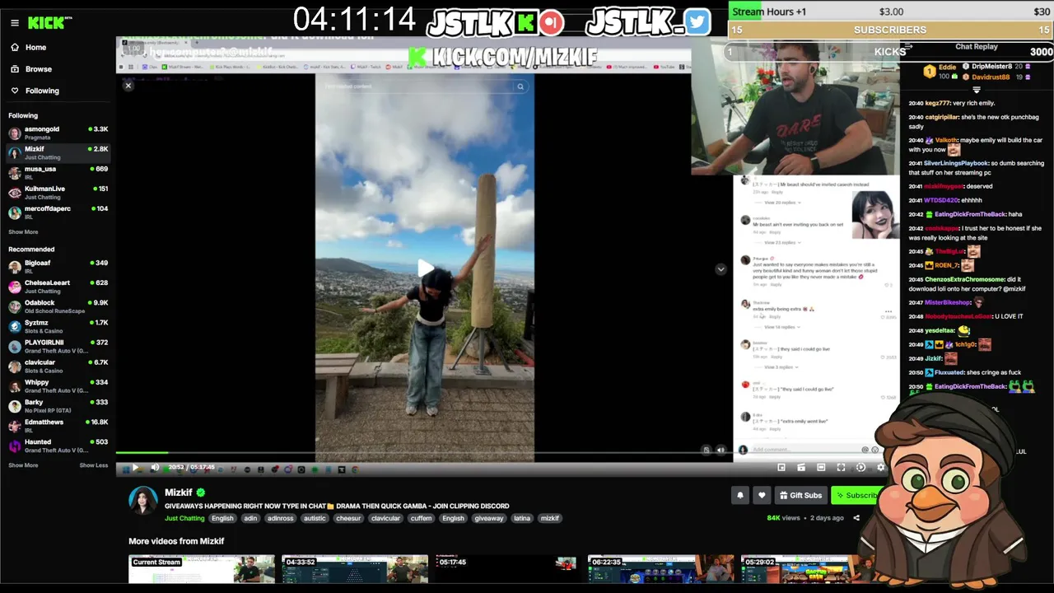Open Browse in the sidebar
This screenshot has width=1054, height=593.
[x=38, y=69]
